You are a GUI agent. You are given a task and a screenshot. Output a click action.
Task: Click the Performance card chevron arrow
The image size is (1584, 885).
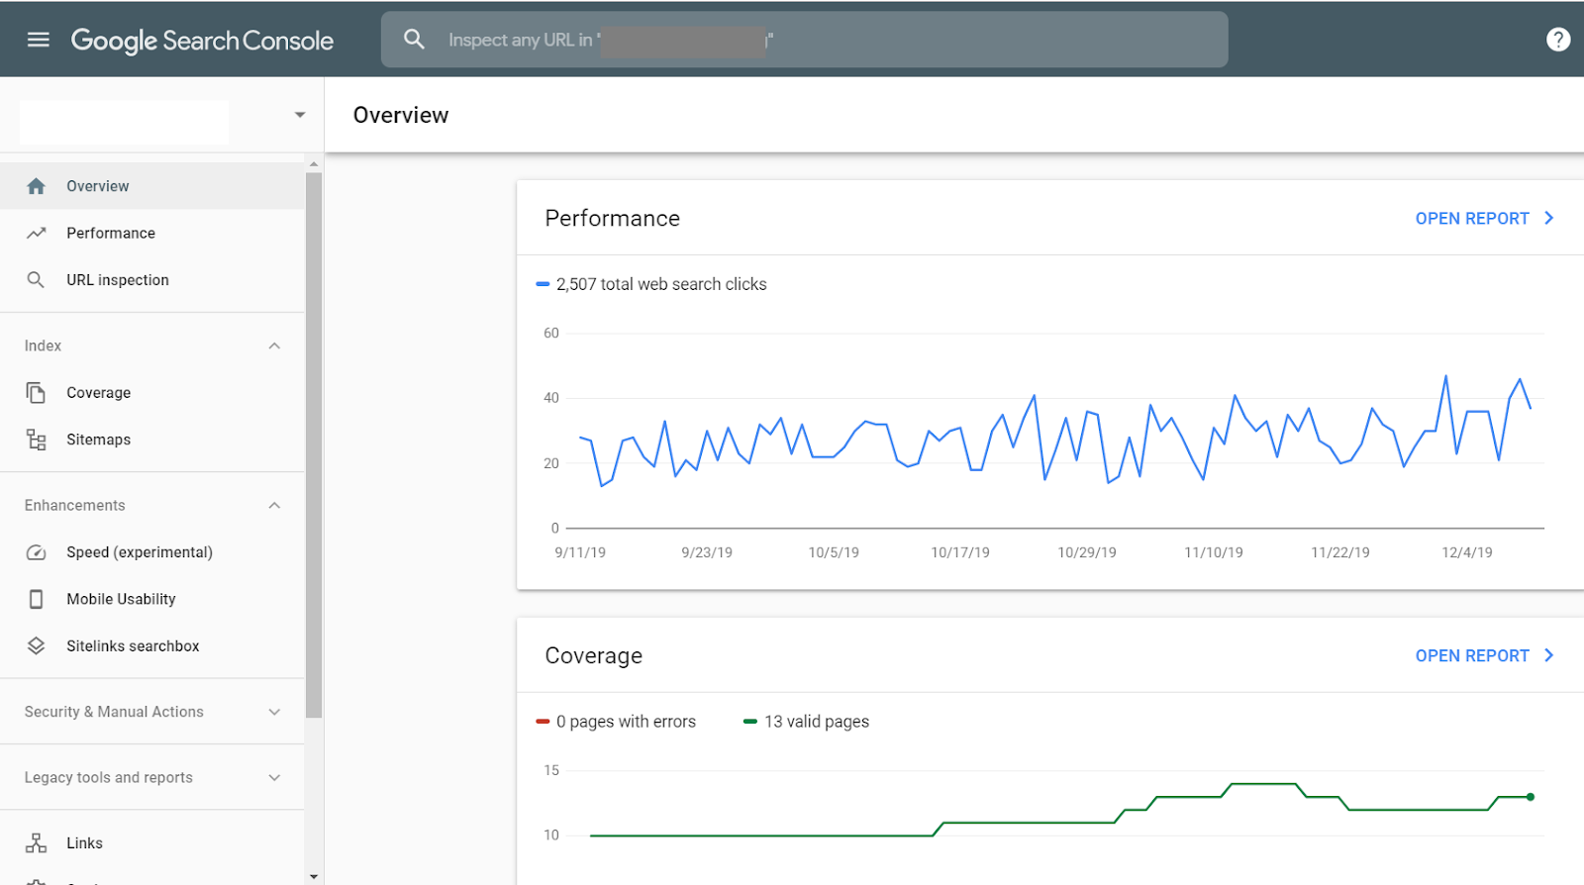coord(1549,218)
